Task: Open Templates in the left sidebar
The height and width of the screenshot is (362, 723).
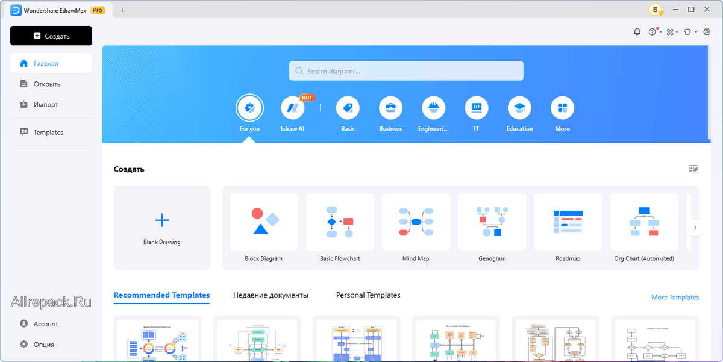Action: click(51, 132)
